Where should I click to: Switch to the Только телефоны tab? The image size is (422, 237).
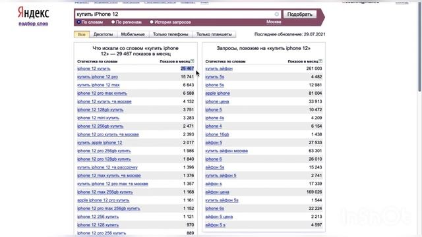(171, 34)
